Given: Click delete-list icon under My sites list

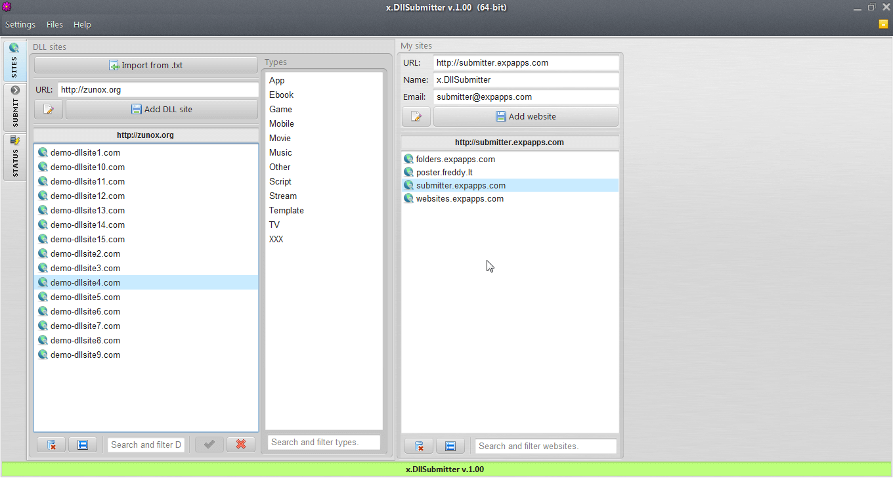Looking at the screenshot, I should click(x=419, y=446).
